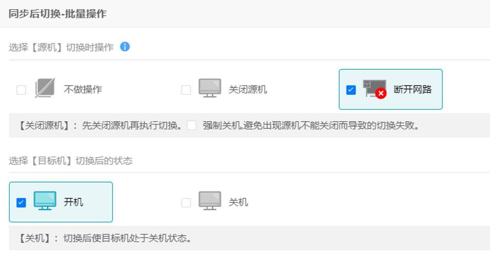
Task: Choose the 开机 label text
Action: [73, 202]
